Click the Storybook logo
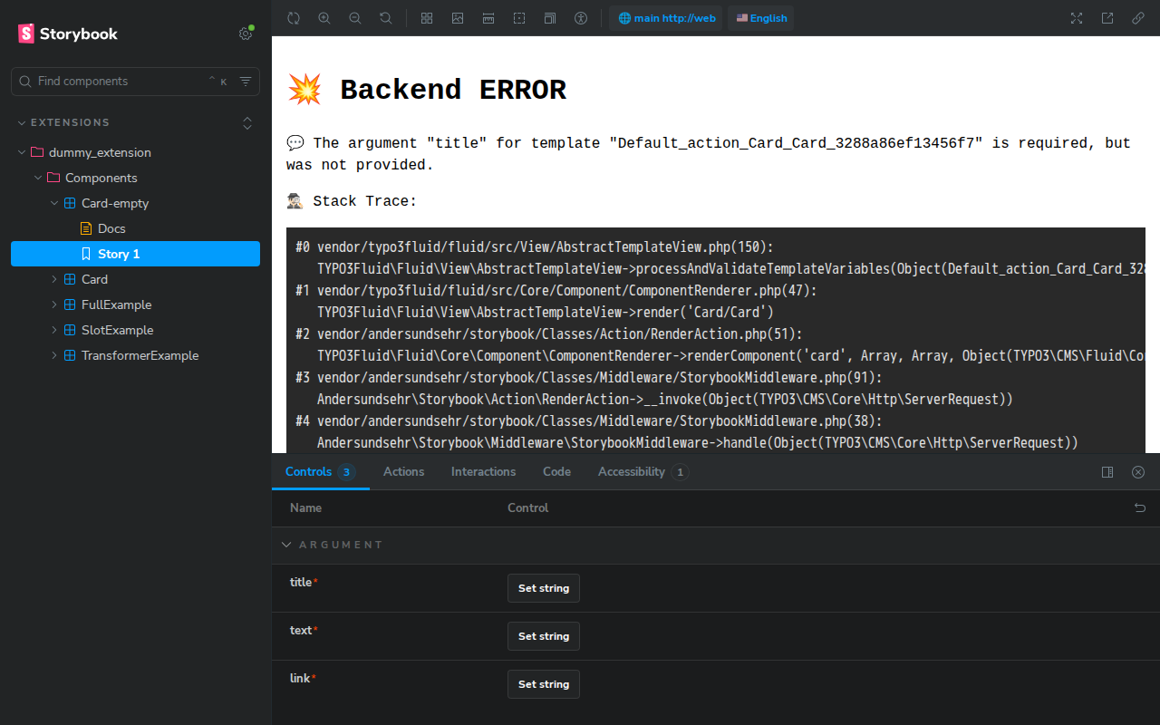 [68, 34]
